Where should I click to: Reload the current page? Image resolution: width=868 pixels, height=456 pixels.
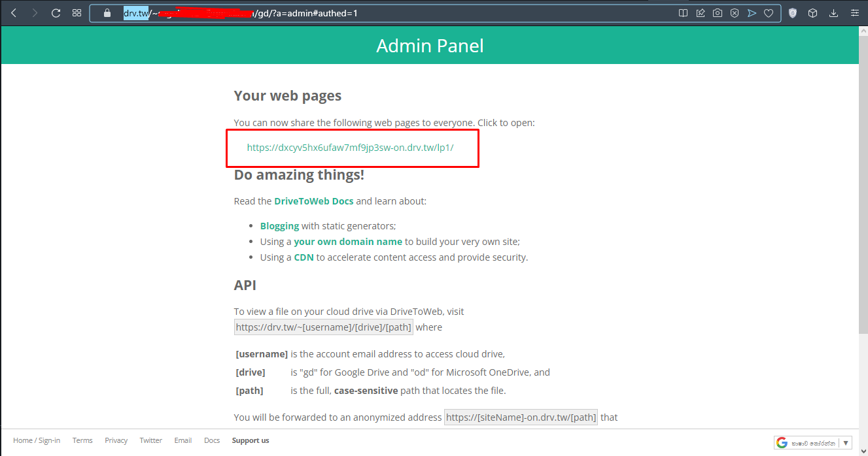coord(56,13)
